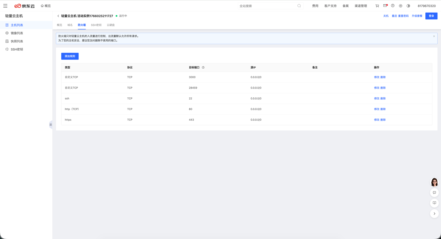This screenshot has width=441, height=239.
Task: Collapse the sidebar with the handle
Action: pos(51,125)
